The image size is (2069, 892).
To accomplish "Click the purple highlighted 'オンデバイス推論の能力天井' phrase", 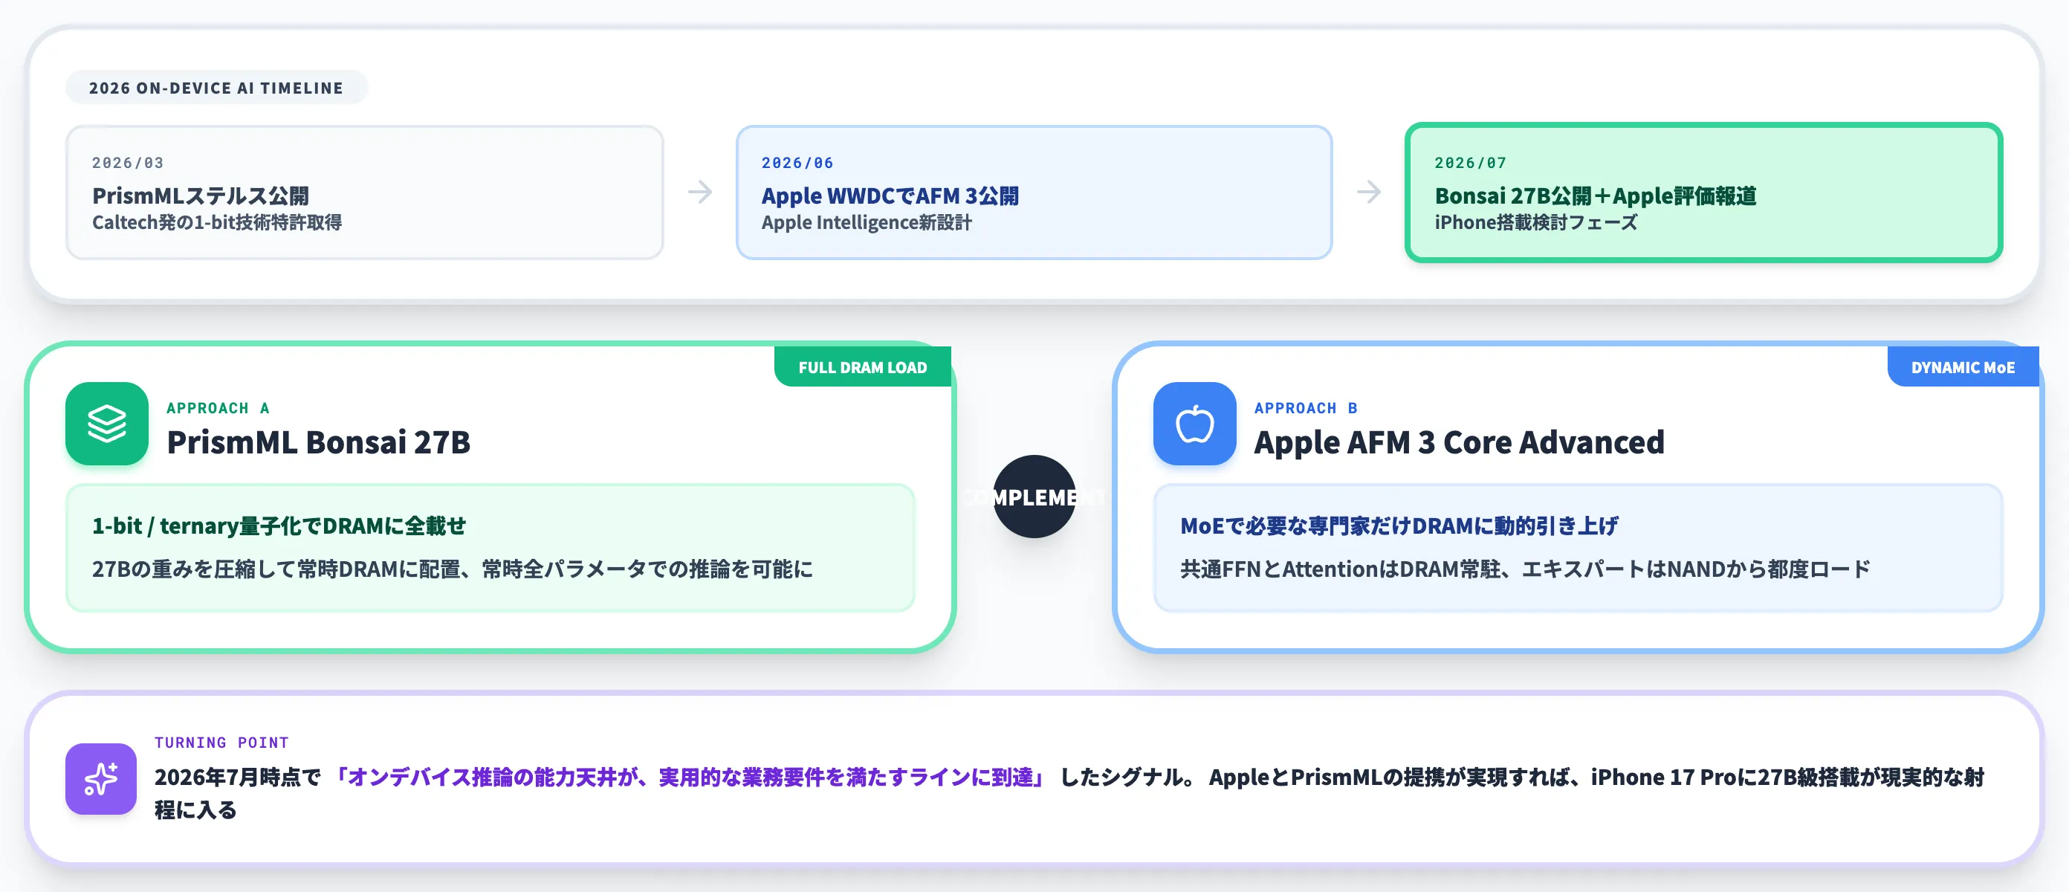I will coord(688,777).
